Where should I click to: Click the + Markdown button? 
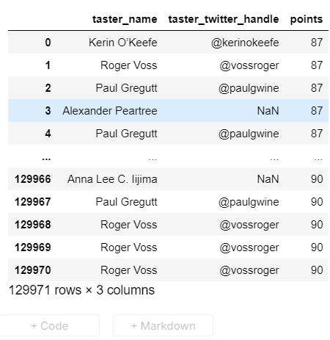click(163, 326)
